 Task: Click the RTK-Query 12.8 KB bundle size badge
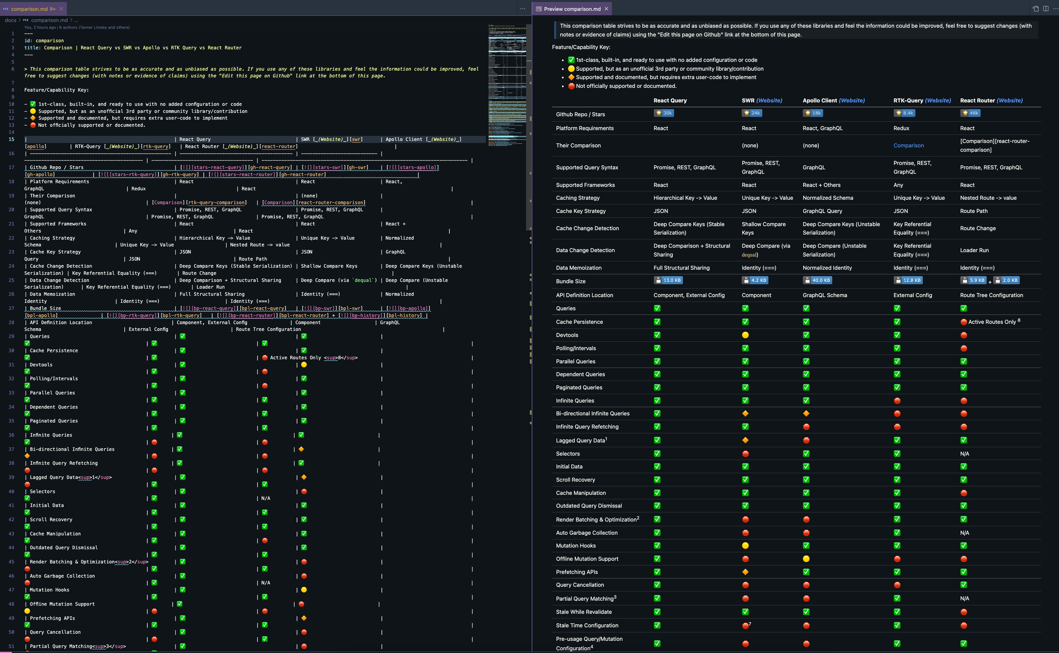(x=908, y=280)
